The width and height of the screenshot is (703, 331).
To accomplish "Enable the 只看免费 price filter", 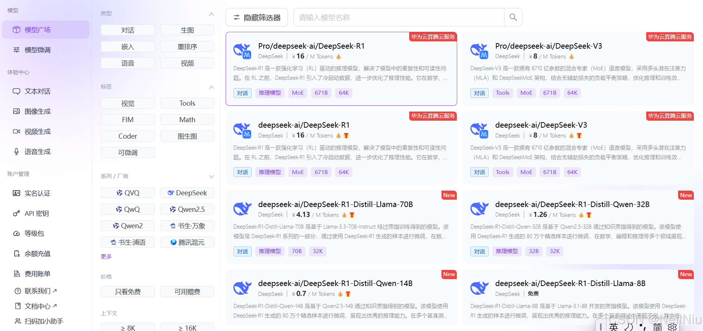I will coord(128,291).
